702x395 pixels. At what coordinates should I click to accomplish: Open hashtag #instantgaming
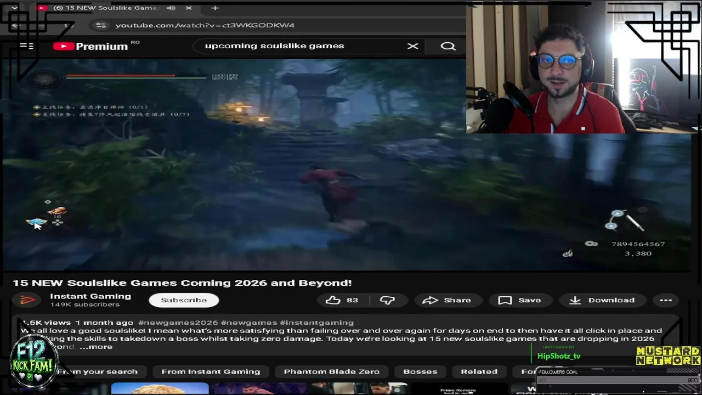tap(316, 323)
